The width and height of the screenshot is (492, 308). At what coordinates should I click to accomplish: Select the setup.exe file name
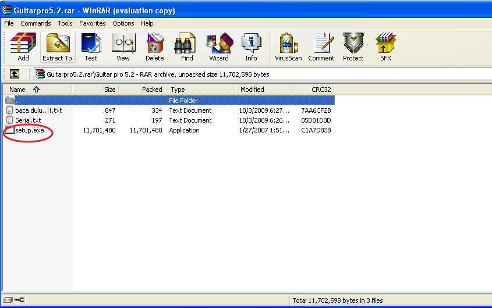click(x=30, y=130)
